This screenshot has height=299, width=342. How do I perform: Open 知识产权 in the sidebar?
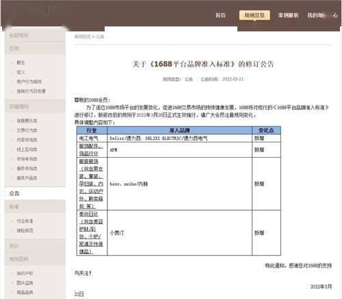tap(25, 273)
